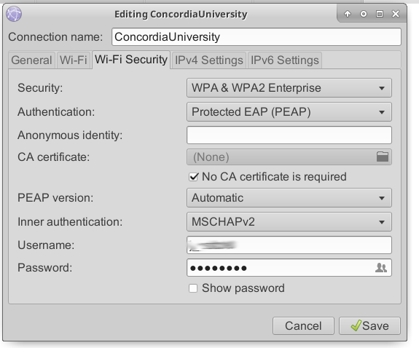Click the password storage users icon

tap(381, 268)
